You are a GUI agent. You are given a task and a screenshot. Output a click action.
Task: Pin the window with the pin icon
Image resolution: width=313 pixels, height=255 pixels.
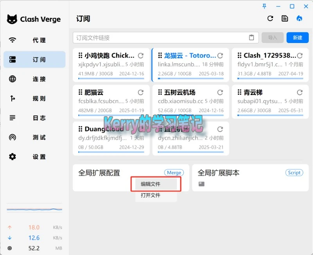pos(264,6)
